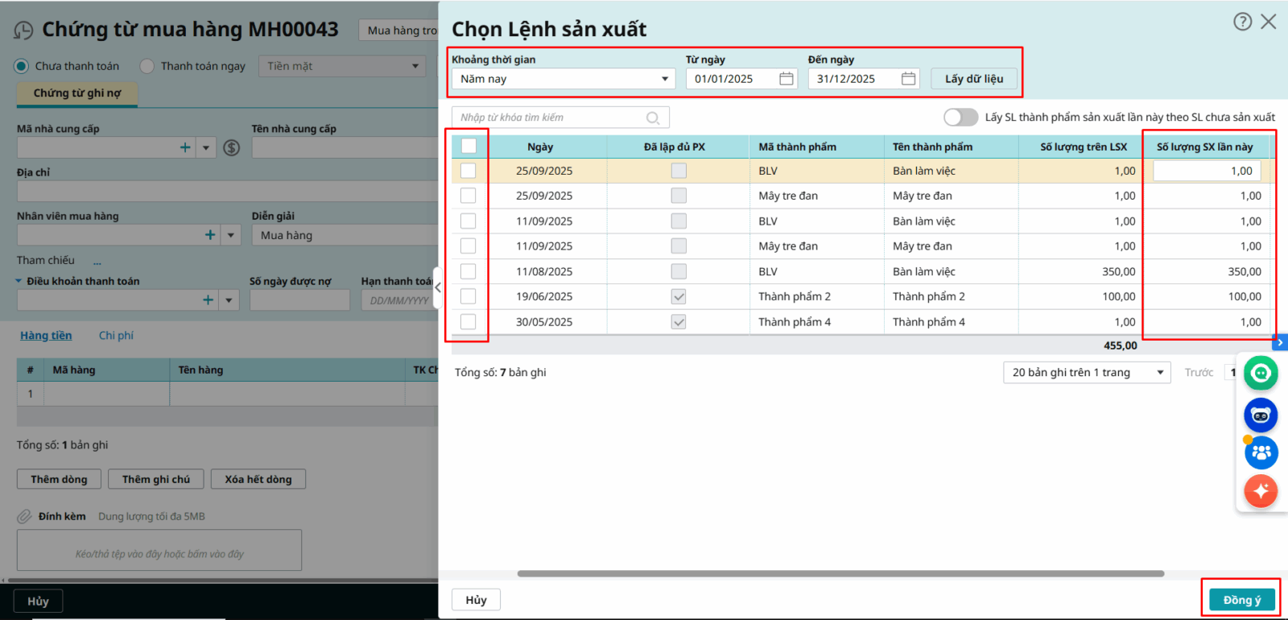Confirm with the Đồng ý button

click(x=1241, y=600)
